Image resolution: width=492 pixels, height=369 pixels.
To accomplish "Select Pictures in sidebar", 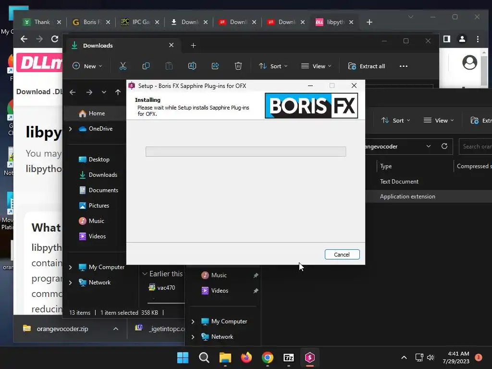I will pos(94,206).
